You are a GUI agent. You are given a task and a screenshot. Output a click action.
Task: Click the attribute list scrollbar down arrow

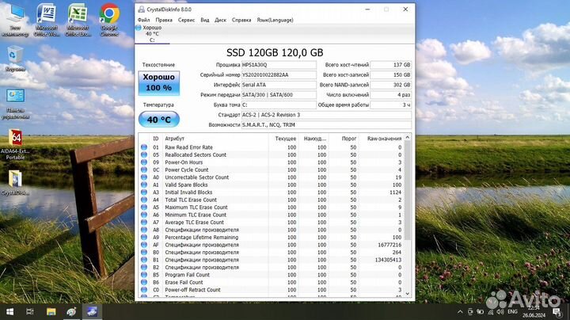(408, 293)
